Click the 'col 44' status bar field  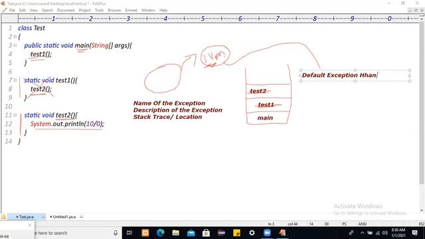(x=292, y=224)
